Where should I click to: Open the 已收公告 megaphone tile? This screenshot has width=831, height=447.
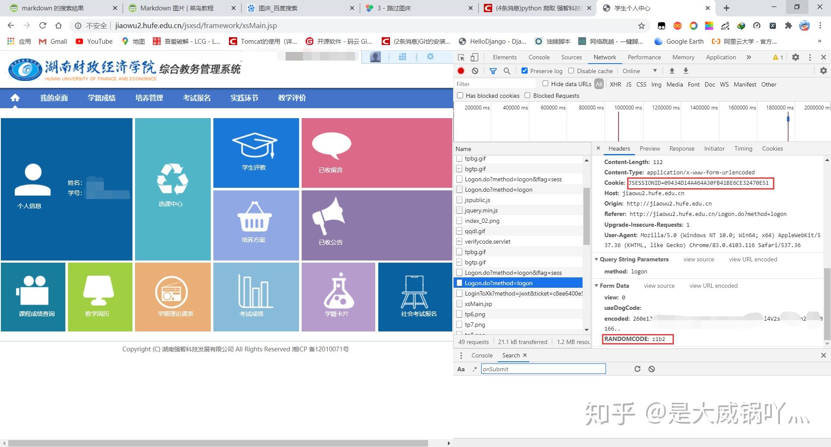tap(377, 225)
